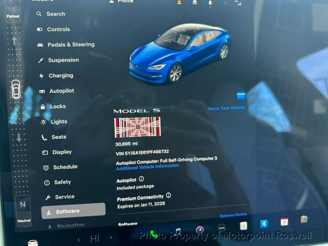Tap the sun icon beside Lights
328x246 pixels.
tap(44, 122)
